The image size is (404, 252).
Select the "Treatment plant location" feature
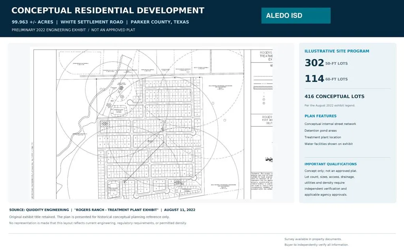323,137
